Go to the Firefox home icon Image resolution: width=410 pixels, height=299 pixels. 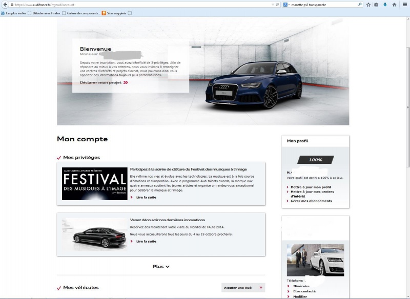click(394, 5)
